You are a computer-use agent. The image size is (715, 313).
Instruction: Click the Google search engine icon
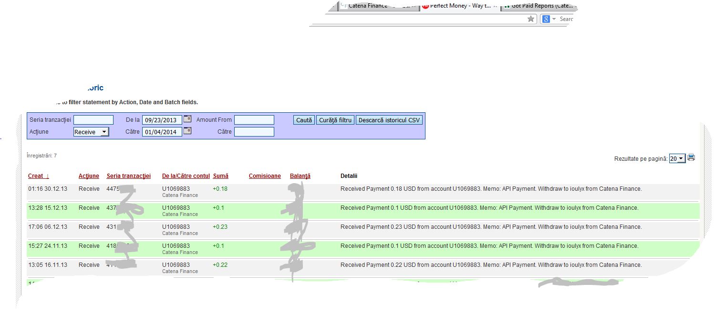point(546,19)
